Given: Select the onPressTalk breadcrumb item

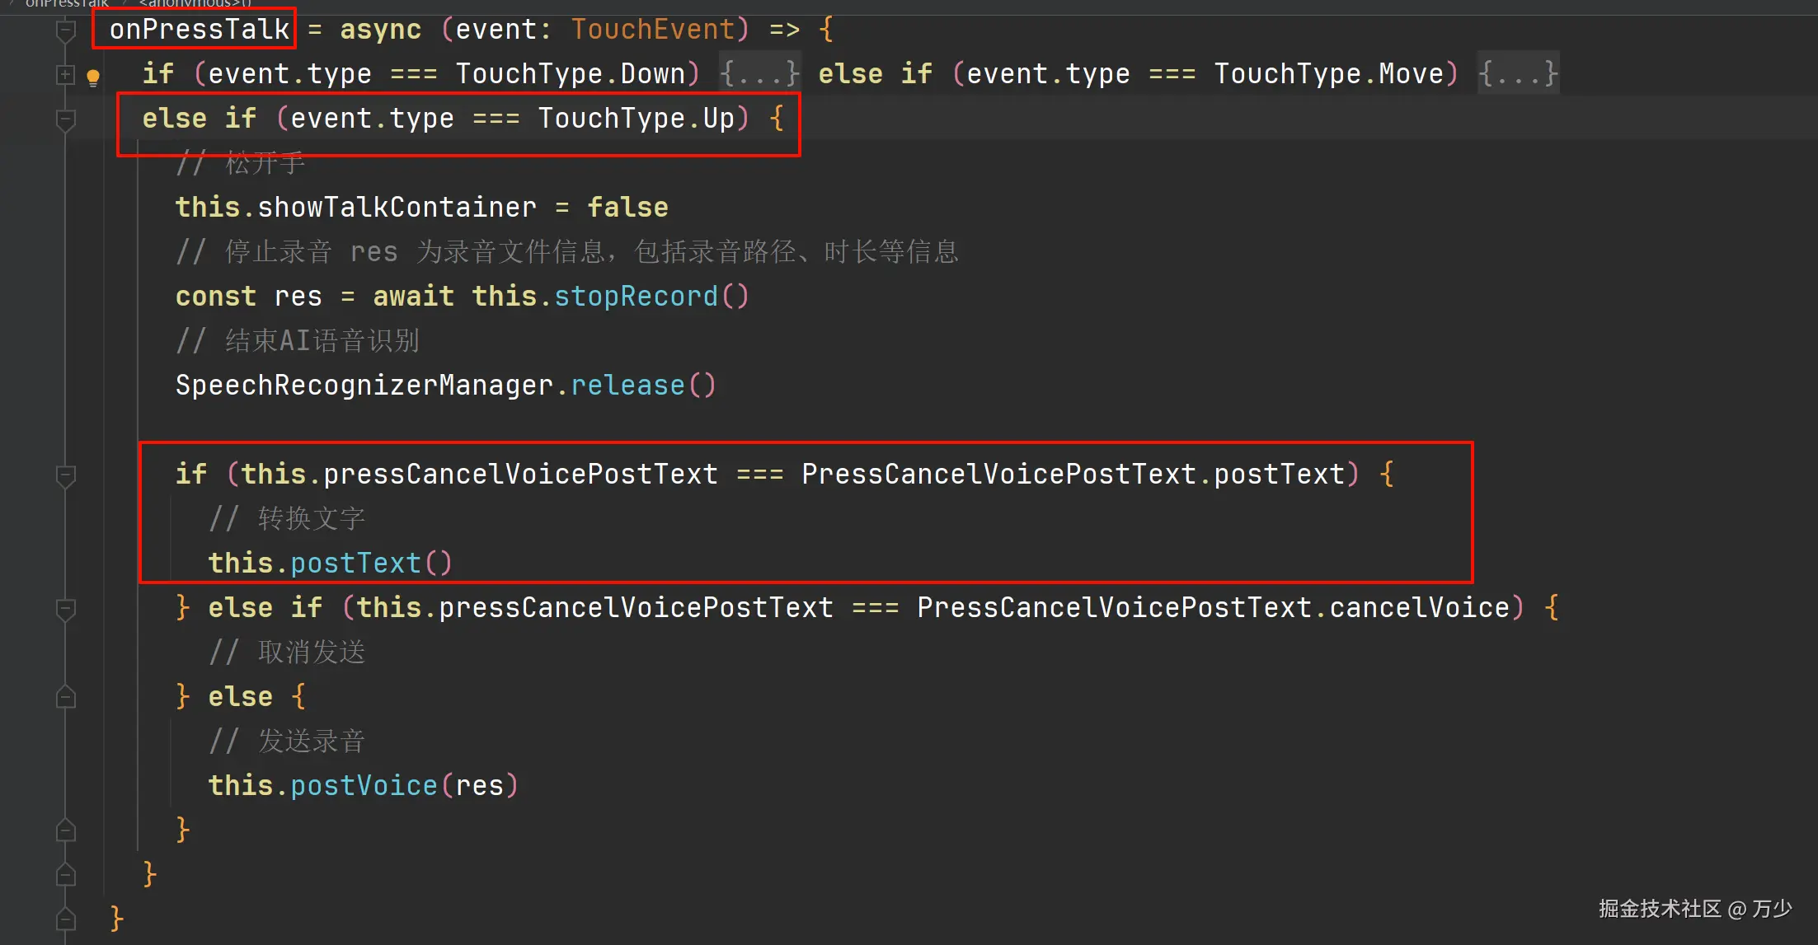Looking at the screenshot, I should (x=67, y=4).
